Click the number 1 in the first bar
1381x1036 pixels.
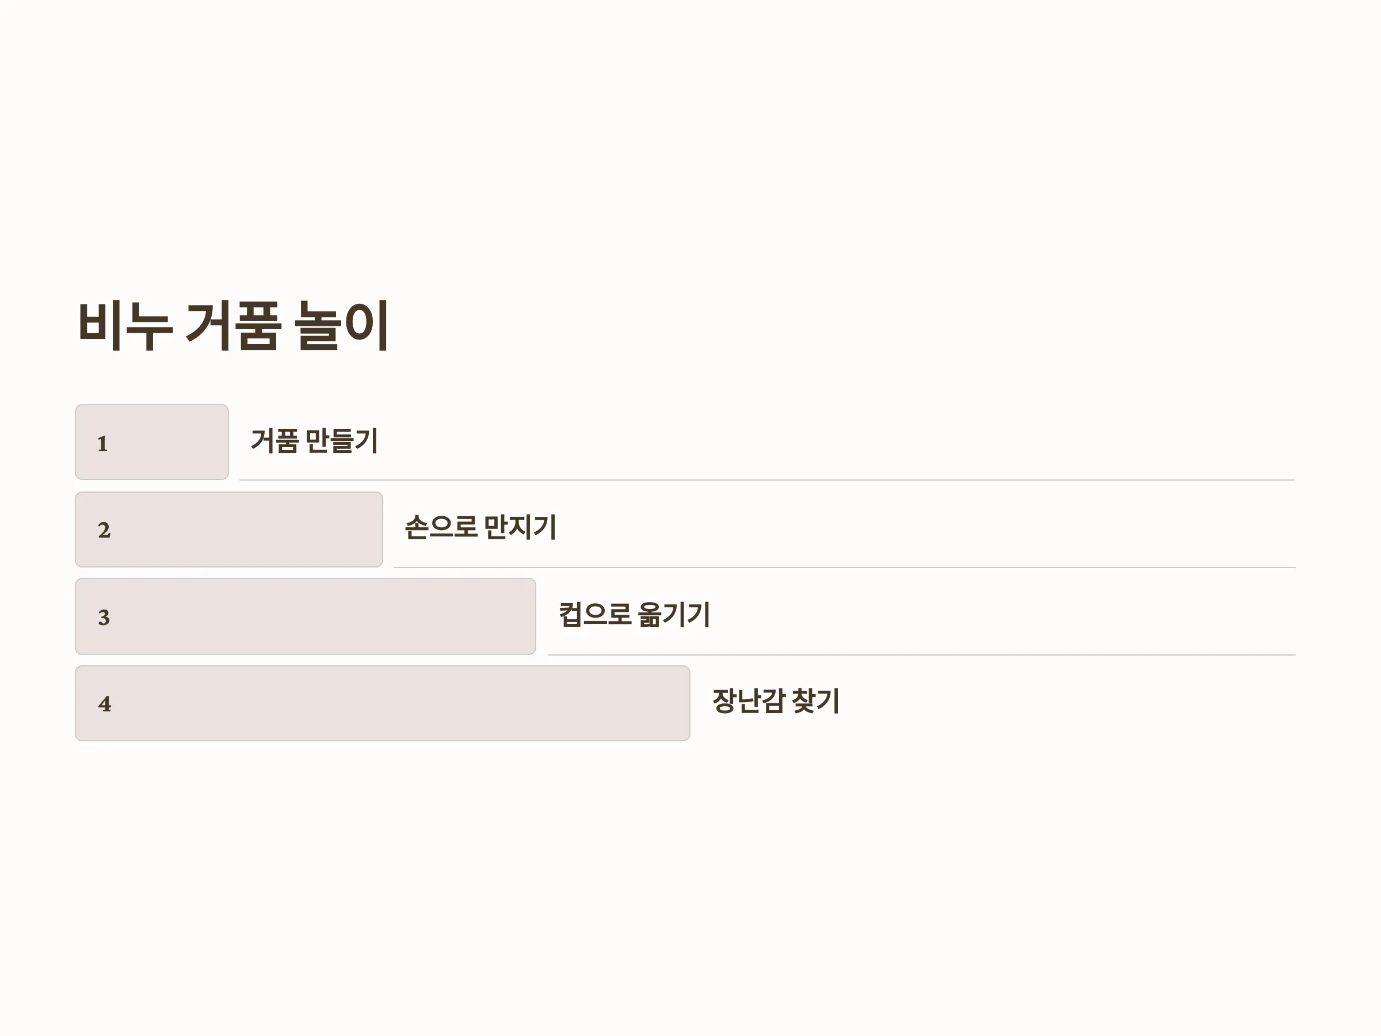(x=102, y=443)
